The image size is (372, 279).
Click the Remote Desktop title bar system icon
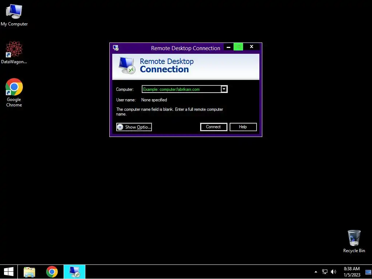click(116, 48)
